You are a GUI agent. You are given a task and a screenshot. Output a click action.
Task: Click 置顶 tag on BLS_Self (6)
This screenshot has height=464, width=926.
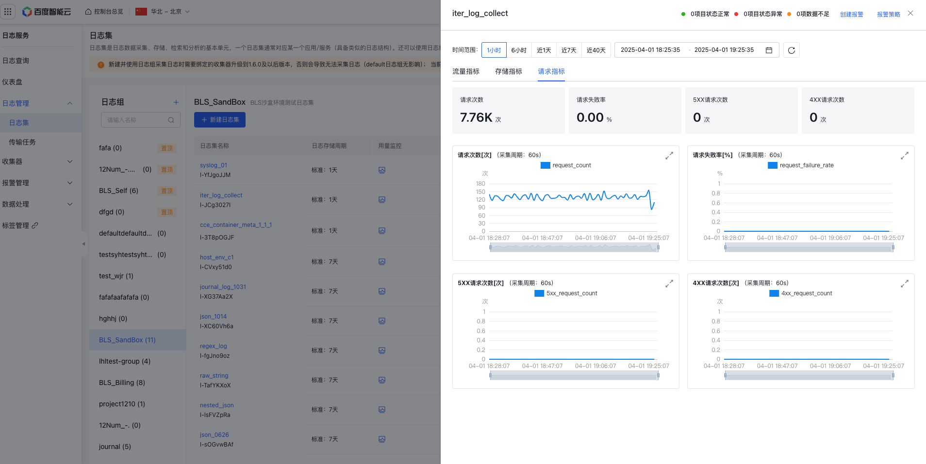[167, 191]
